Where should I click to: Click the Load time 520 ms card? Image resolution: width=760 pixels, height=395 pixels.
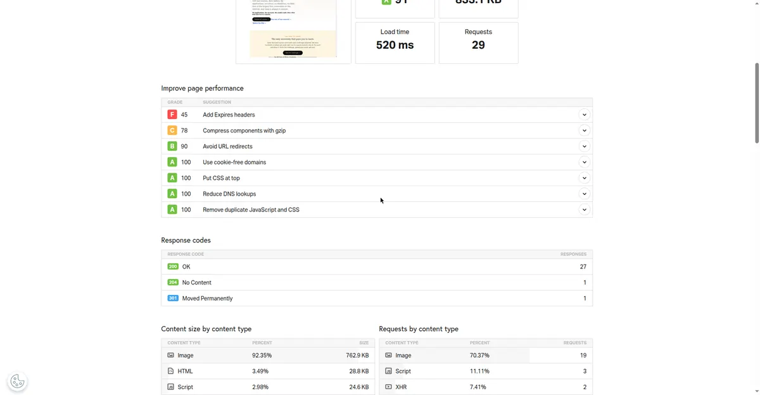(x=395, y=42)
